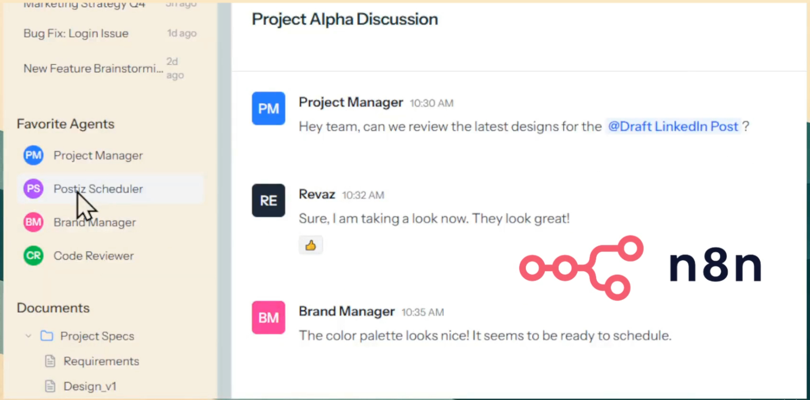Screen dimensions: 810x400
Task: Click the Project Specs folder icon
Action: (47, 336)
